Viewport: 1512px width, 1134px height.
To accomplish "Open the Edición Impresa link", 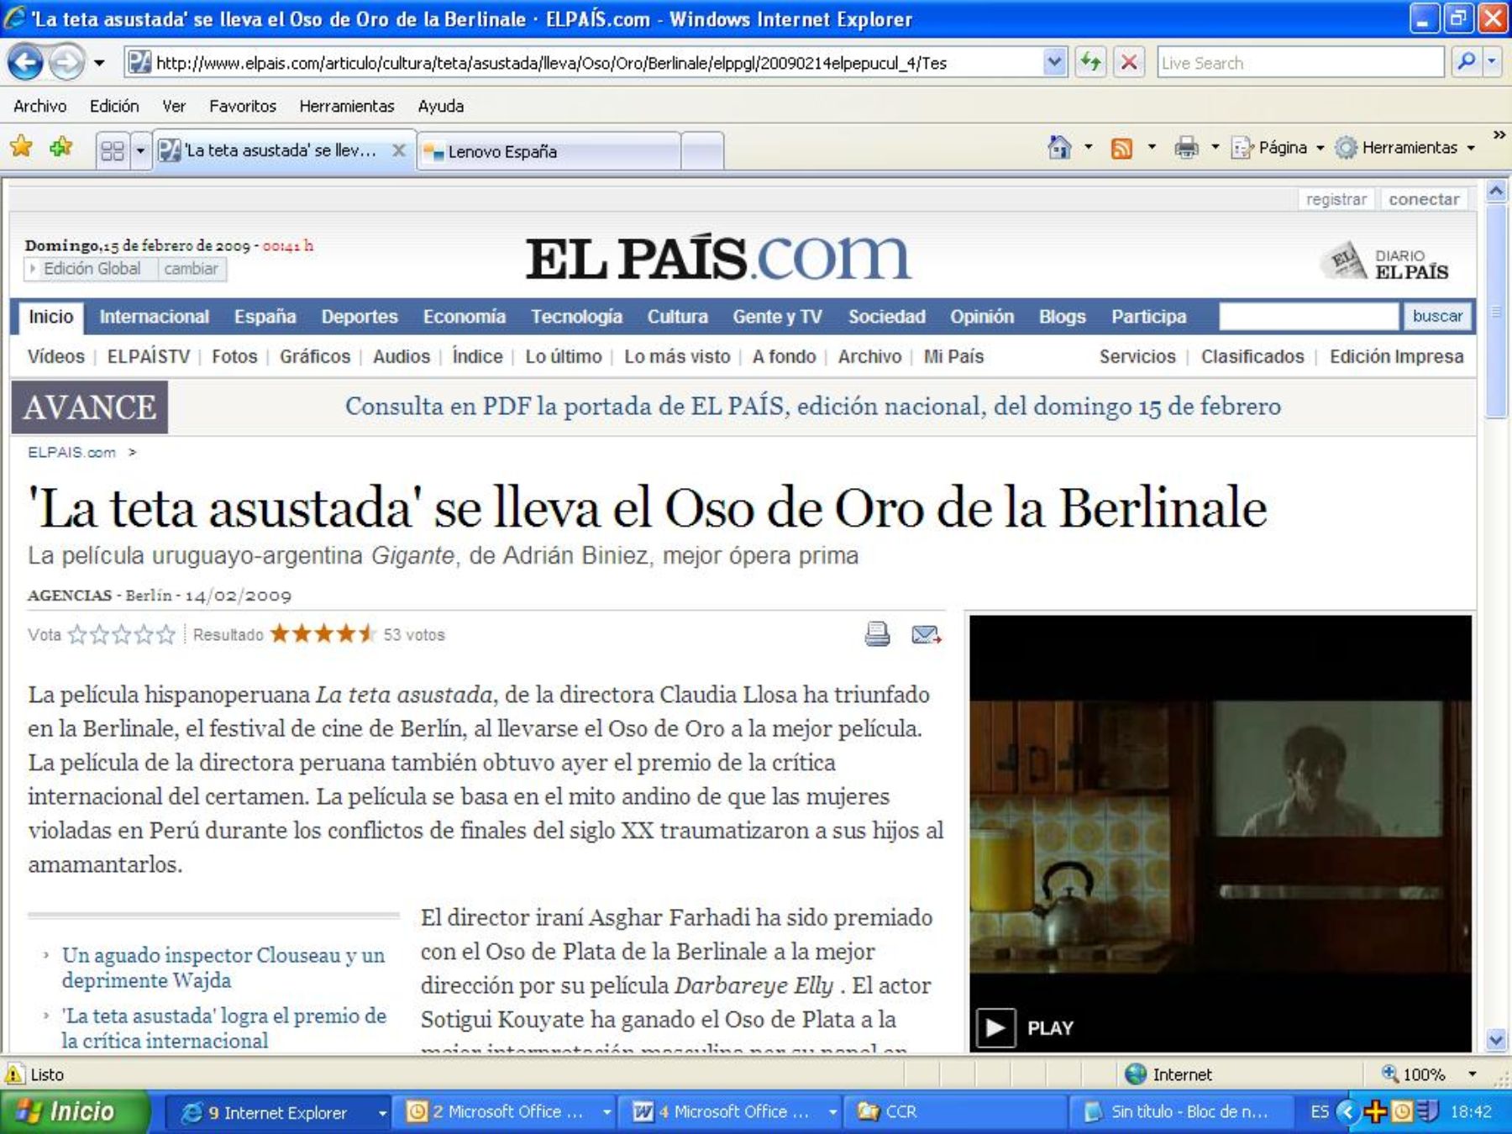I will (1396, 356).
